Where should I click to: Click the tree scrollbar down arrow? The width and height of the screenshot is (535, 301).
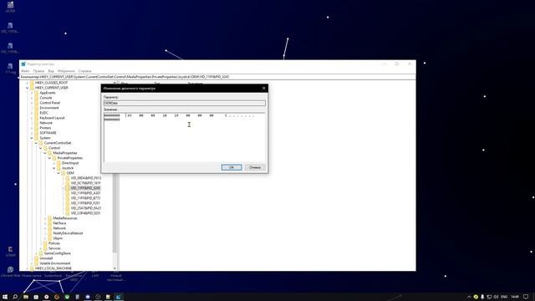115,268
